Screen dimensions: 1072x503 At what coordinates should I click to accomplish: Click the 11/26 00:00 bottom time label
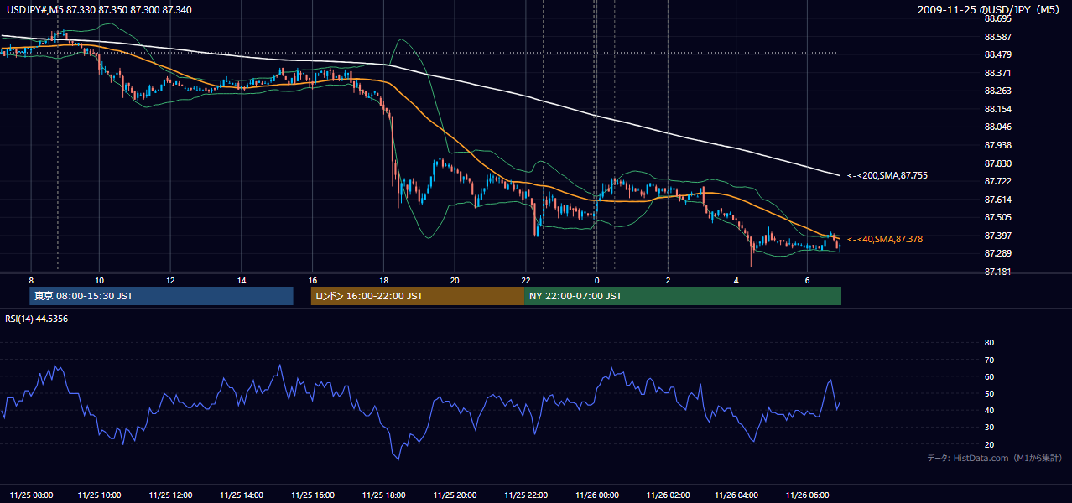[596, 495]
